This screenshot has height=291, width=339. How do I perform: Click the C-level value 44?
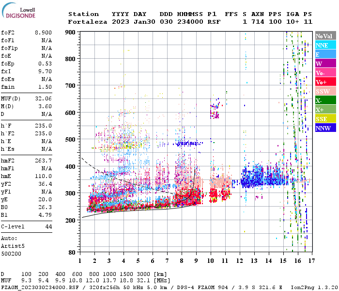[48, 226]
